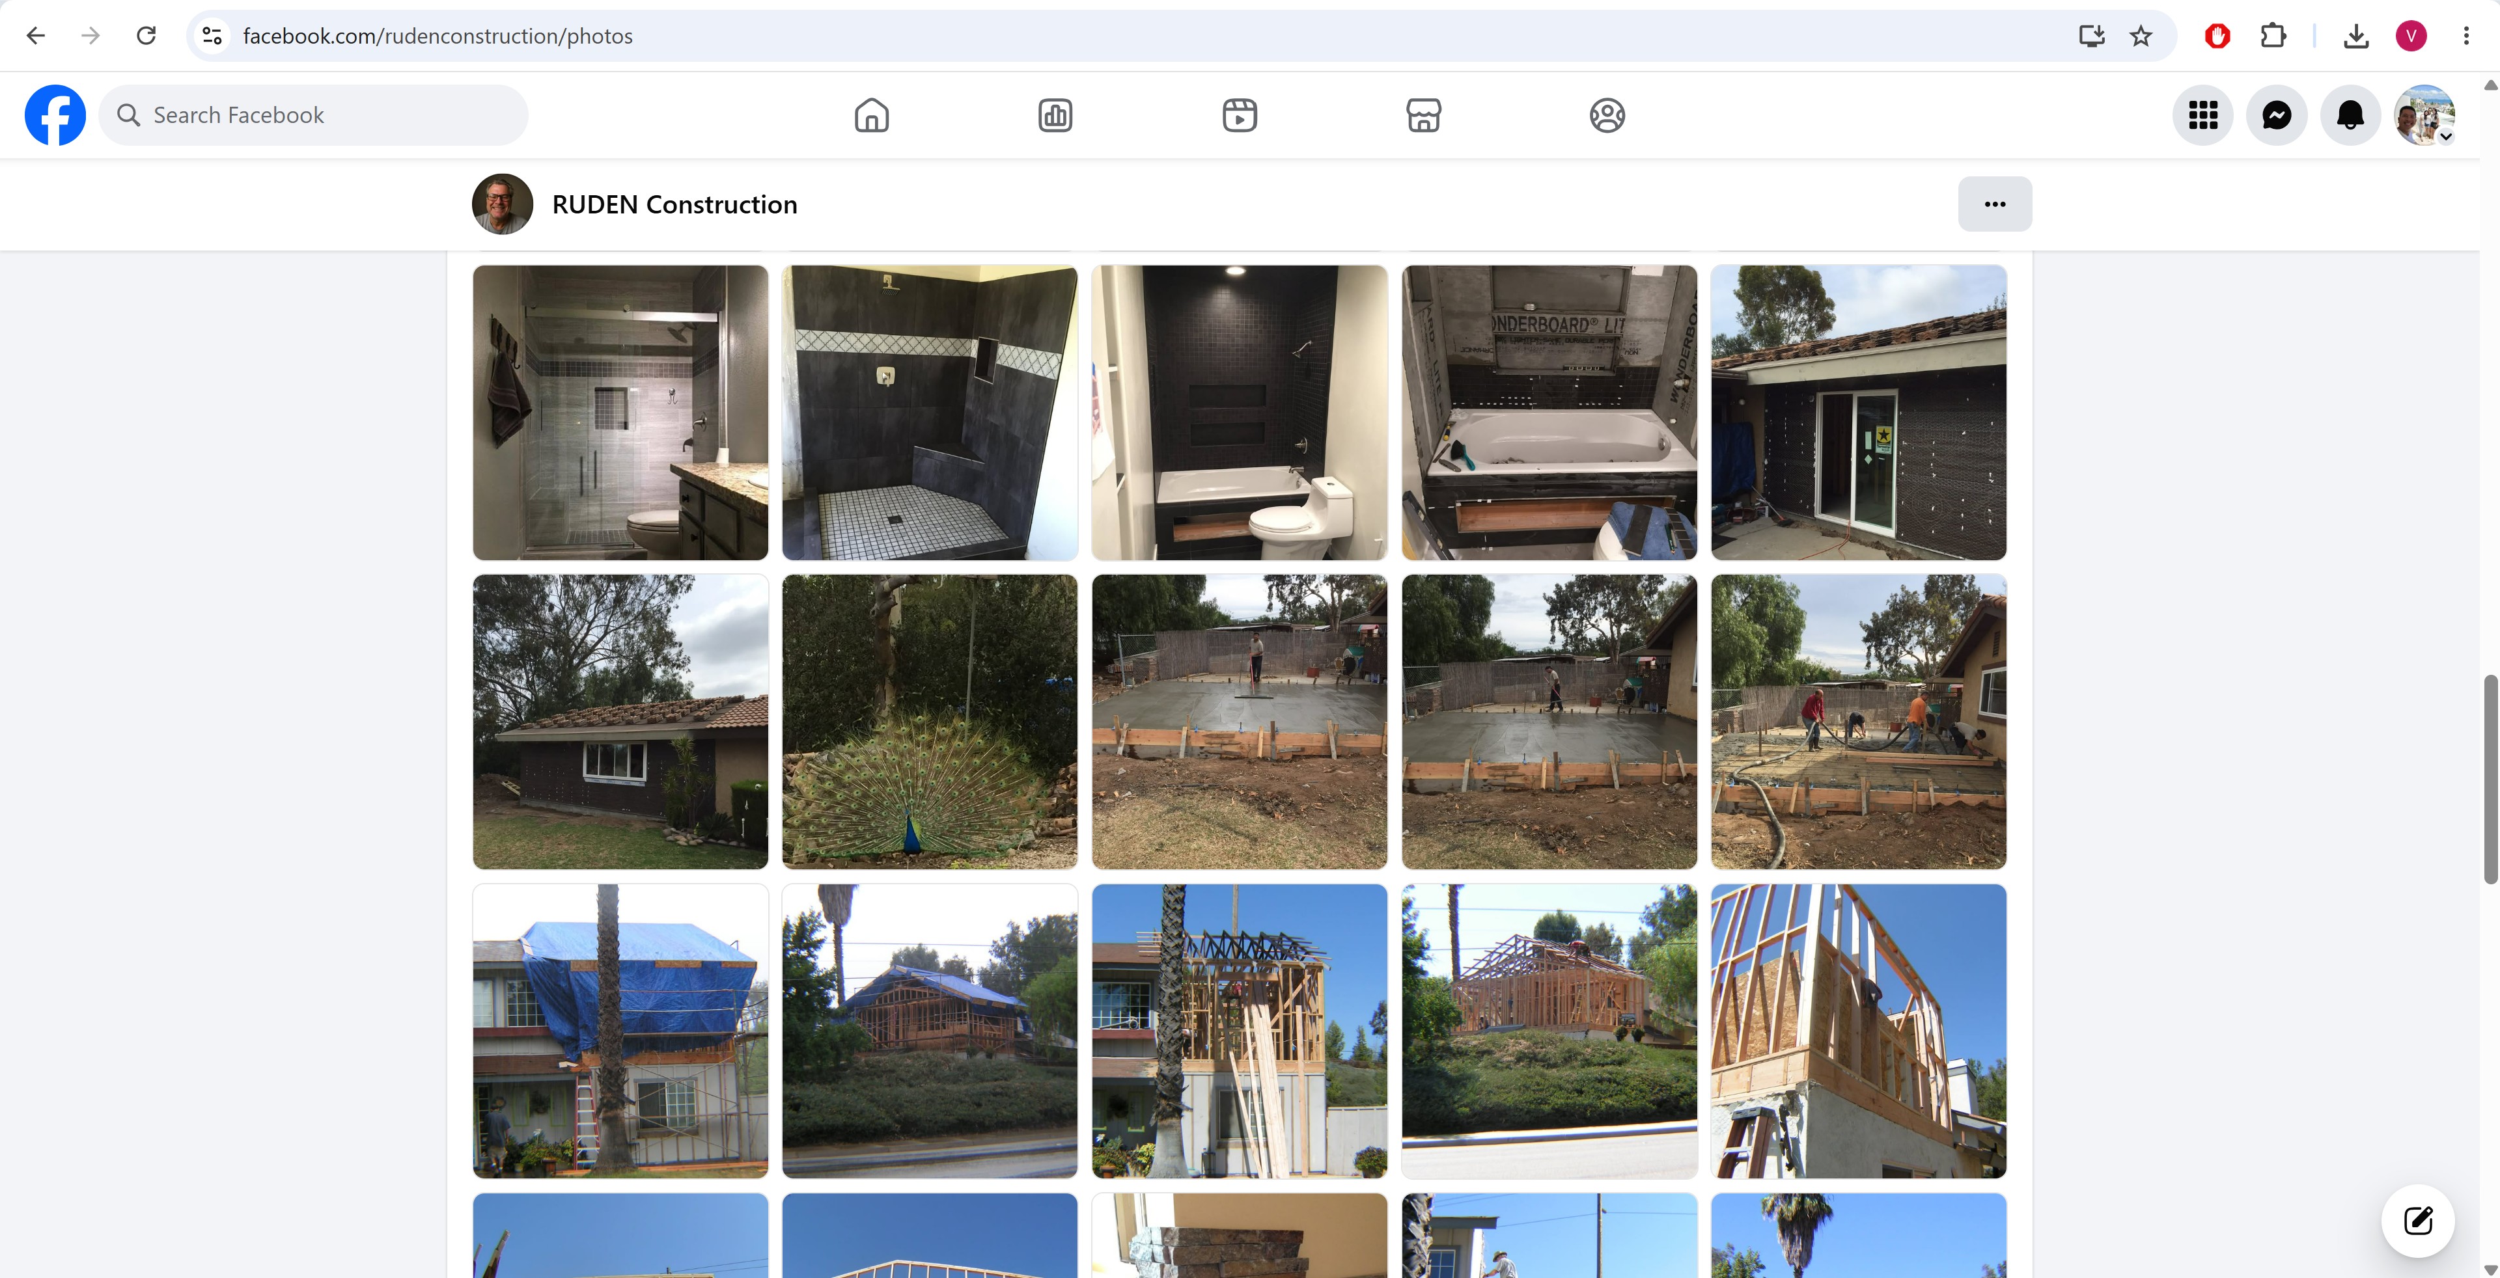
Task: Open the Wonderboard bathtub installation photo
Action: click(x=1550, y=412)
